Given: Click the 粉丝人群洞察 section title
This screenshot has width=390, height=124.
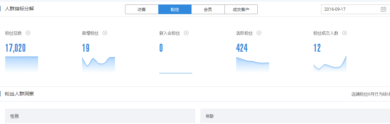Looking at the screenshot, I should point(19,94).
